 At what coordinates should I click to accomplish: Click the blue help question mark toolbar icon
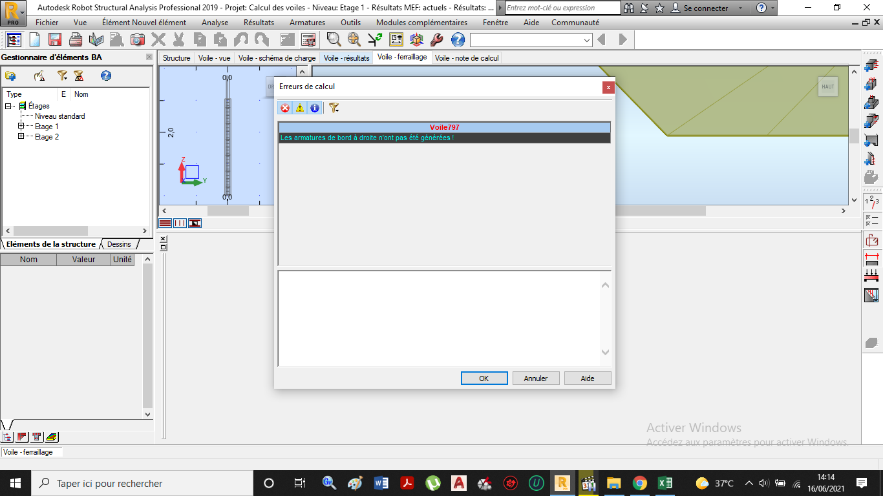coord(458,39)
